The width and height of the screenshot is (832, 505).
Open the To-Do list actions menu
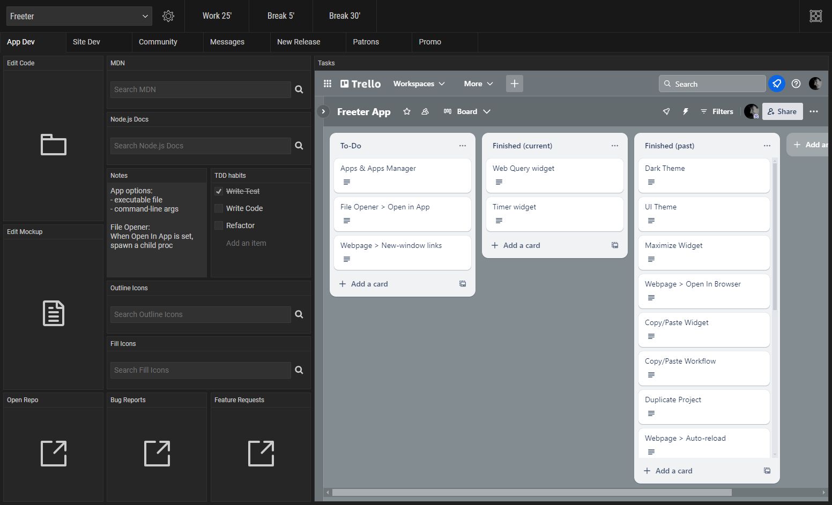coord(462,145)
